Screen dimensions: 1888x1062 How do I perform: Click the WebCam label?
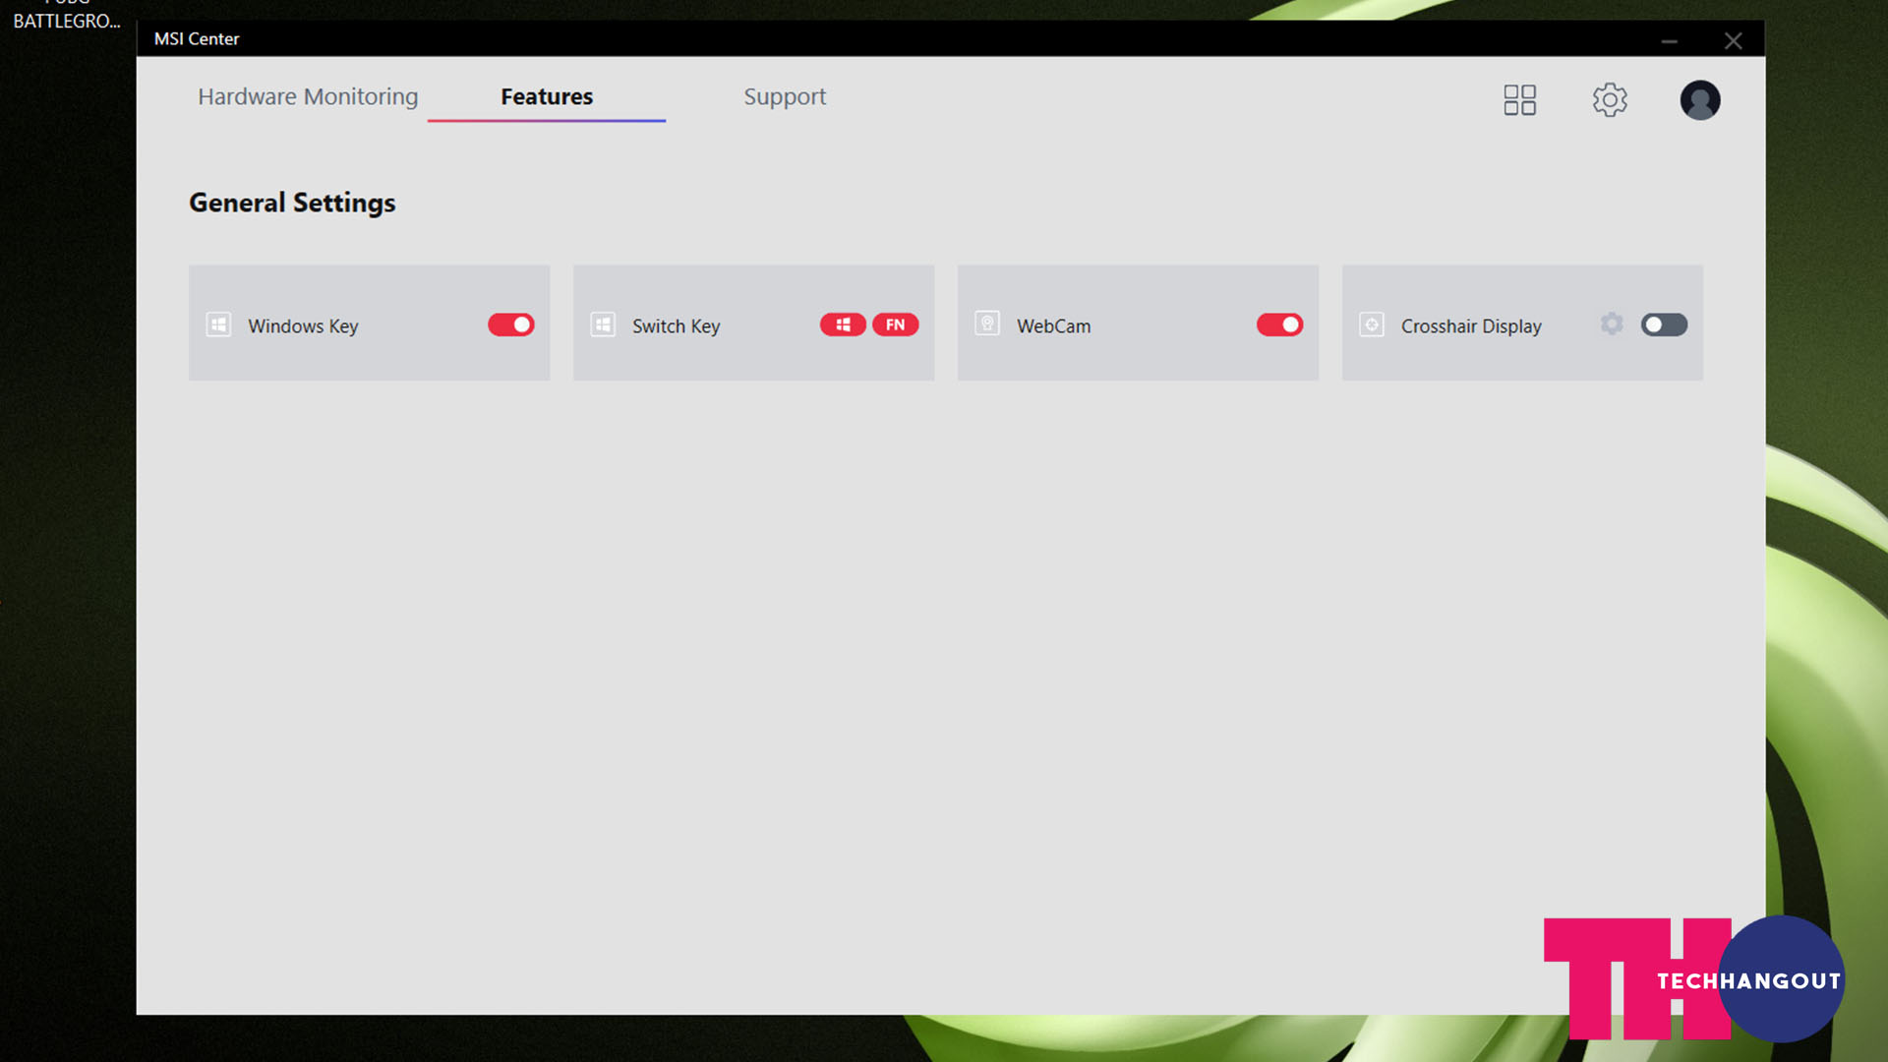tap(1053, 325)
